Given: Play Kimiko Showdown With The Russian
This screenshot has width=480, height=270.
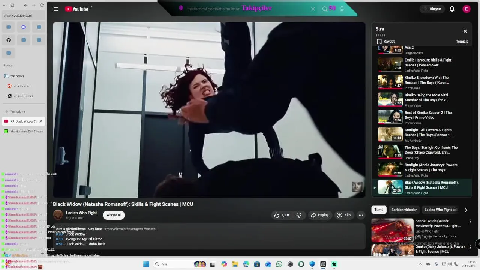Looking at the screenshot, I should 422,82.
